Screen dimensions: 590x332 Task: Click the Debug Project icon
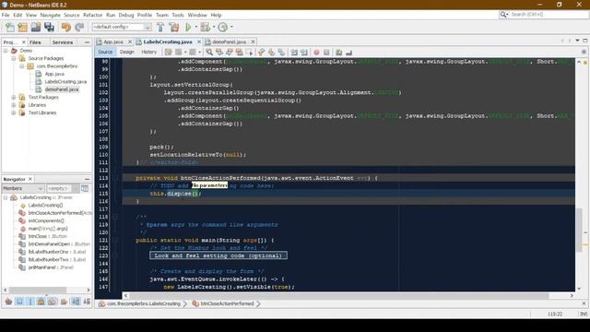point(205,27)
